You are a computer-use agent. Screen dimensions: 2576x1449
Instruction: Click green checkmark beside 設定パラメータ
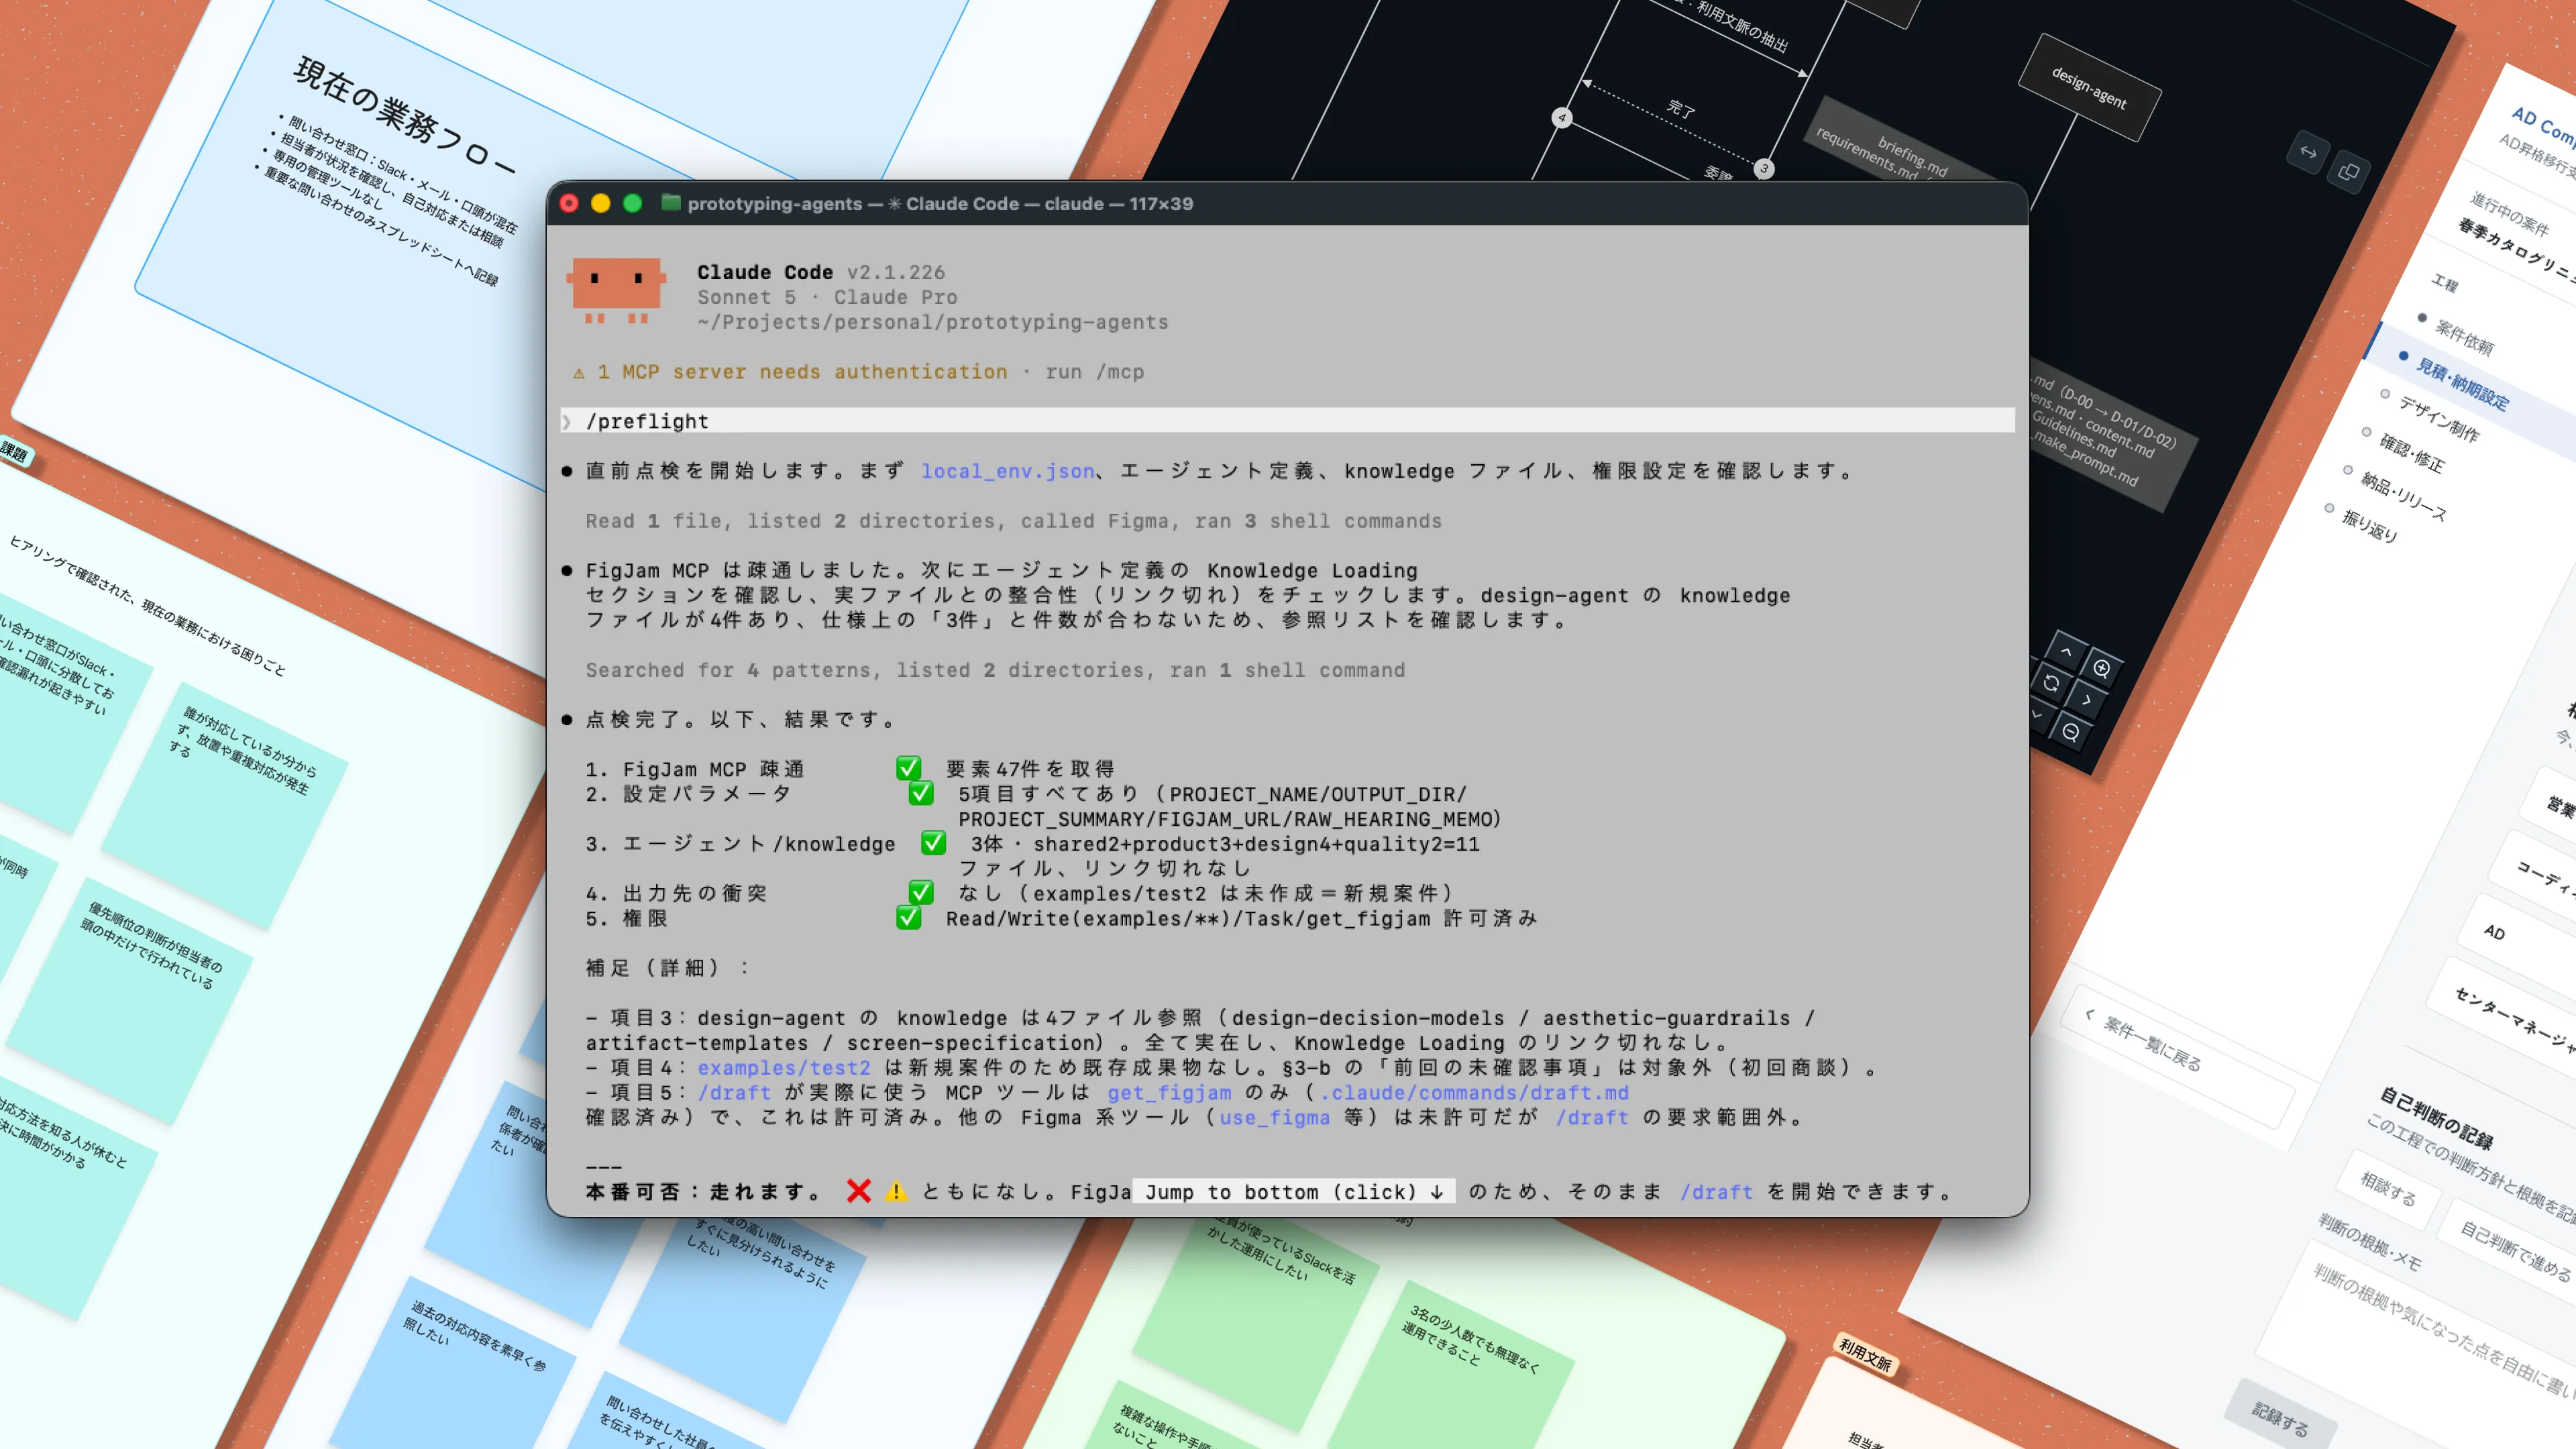tap(921, 793)
